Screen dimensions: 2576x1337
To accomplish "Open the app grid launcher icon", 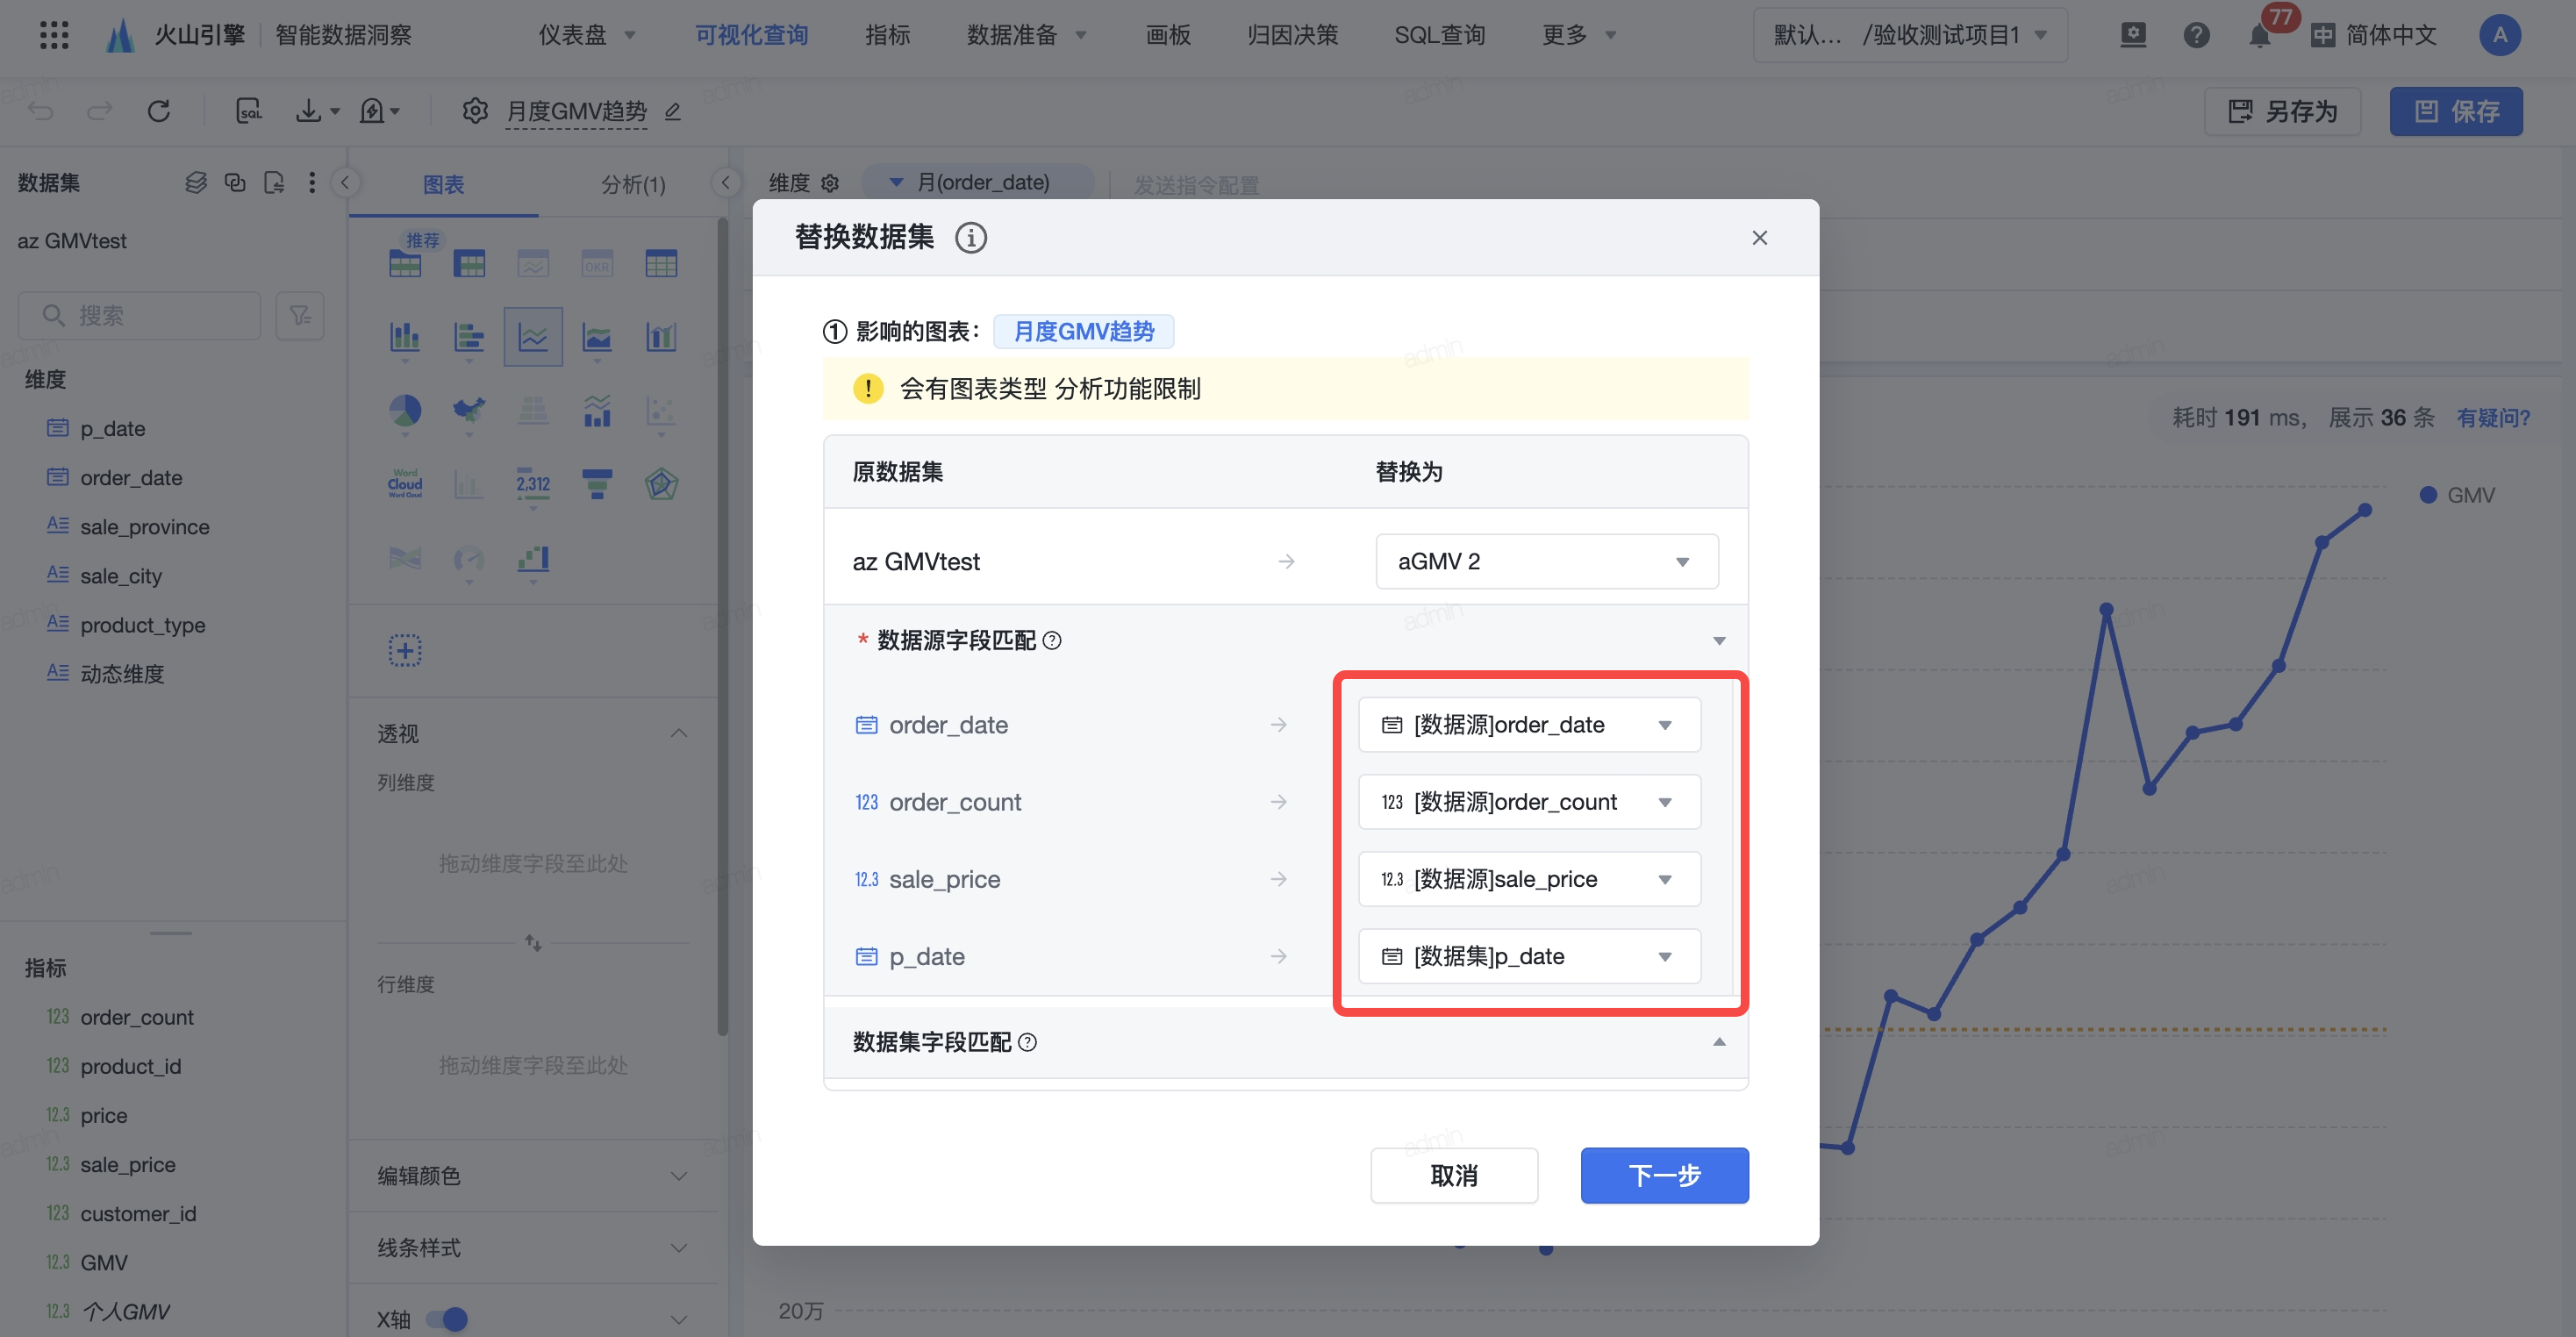I will (54, 35).
